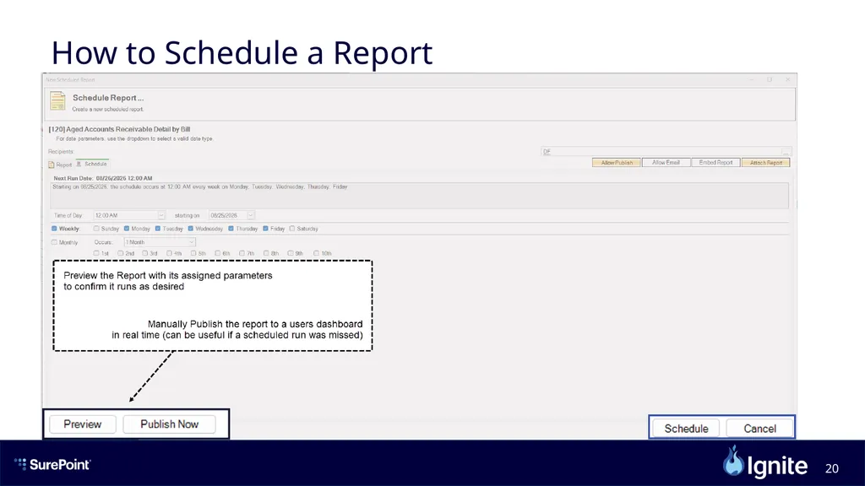Image resolution: width=865 pixels, height=486 pixels.
Task: Uncheck the Wednesday checkbox
Action: click(x=190, y=229)
